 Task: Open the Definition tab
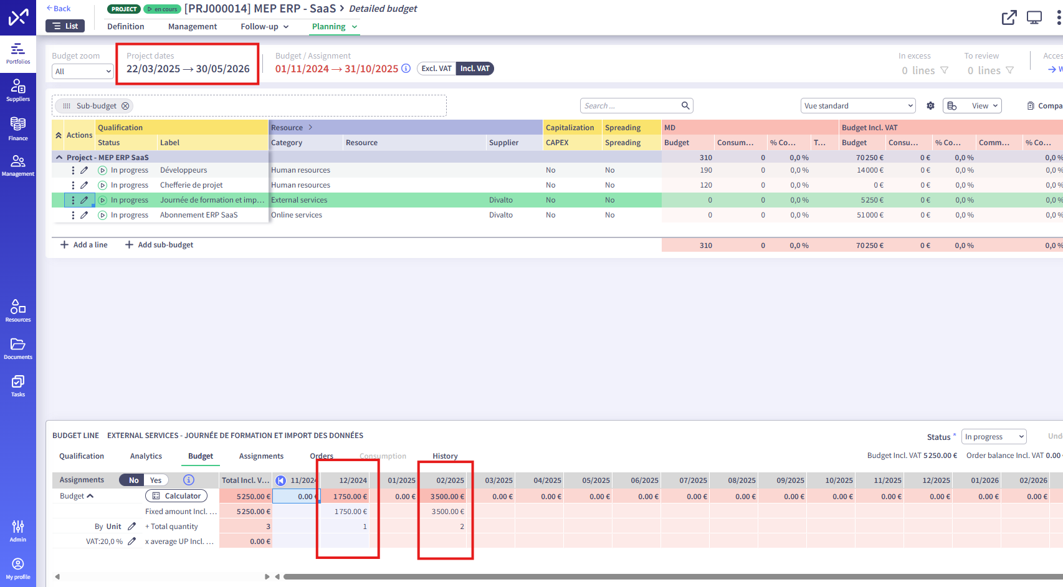pyautogui.click(x=126, y=26)
